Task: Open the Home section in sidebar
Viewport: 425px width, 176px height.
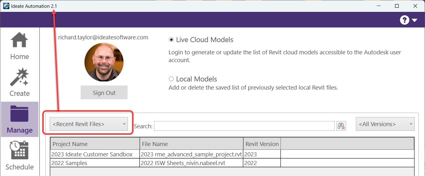Action: tap(19, 46)
